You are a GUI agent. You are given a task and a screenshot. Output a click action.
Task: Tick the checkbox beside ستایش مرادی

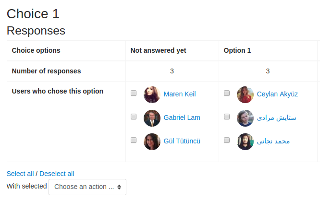click(x=227, y=117)
